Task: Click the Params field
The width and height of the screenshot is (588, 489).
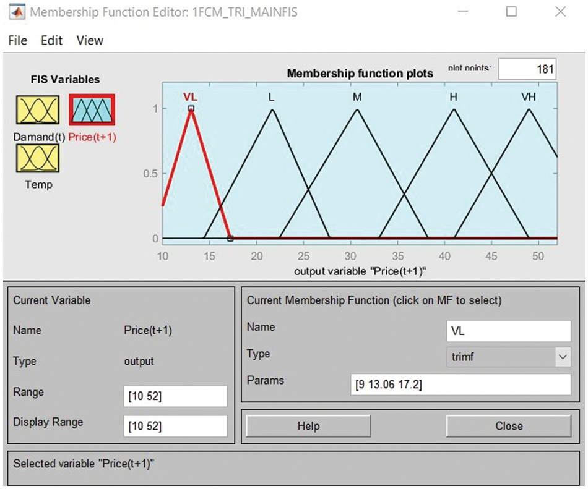Action: coord(460,384)
